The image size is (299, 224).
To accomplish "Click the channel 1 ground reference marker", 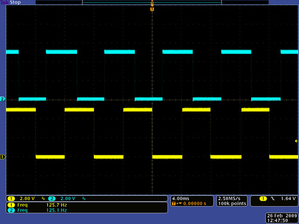I will click(2, 157).
